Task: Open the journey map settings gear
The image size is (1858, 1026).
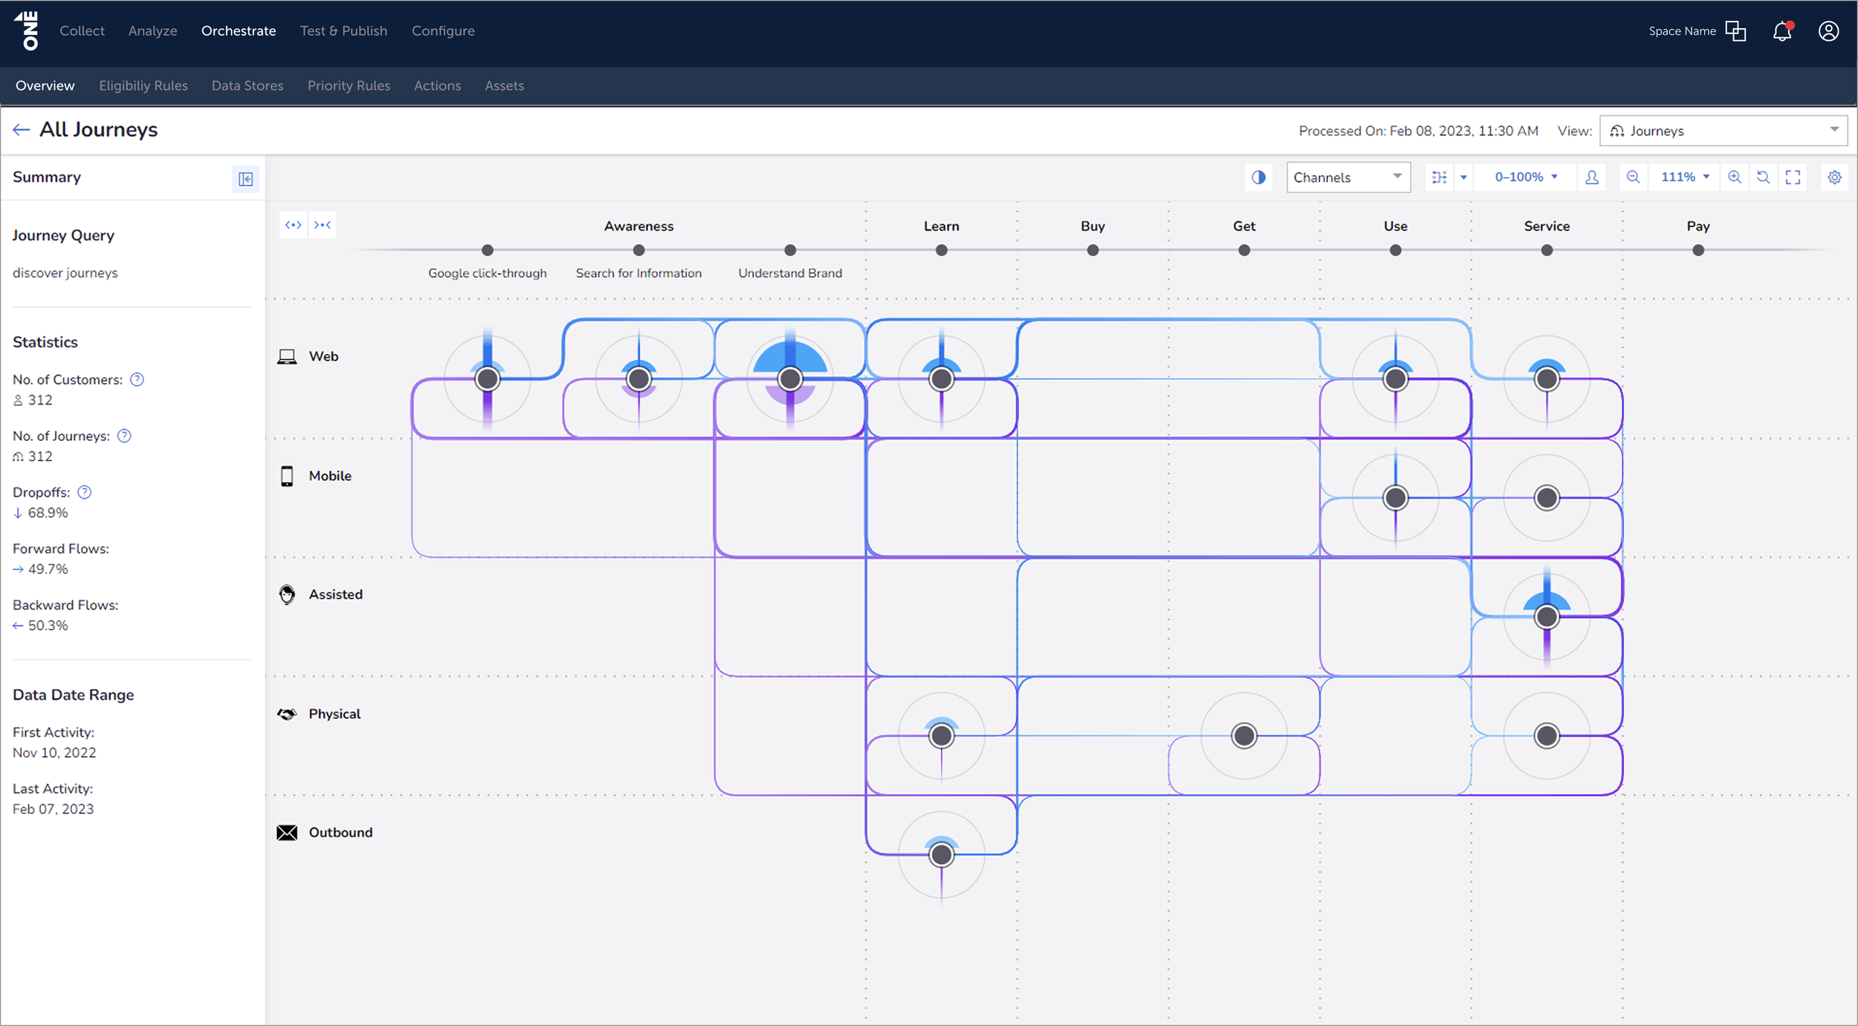Action: click(x=1834, y=177)
